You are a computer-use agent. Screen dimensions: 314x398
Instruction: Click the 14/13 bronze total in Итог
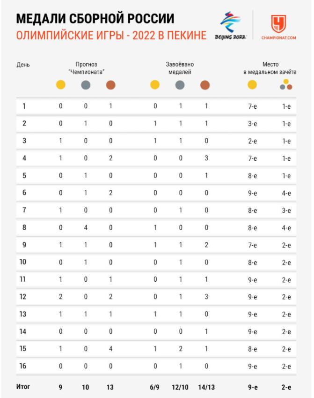[206, 387]
